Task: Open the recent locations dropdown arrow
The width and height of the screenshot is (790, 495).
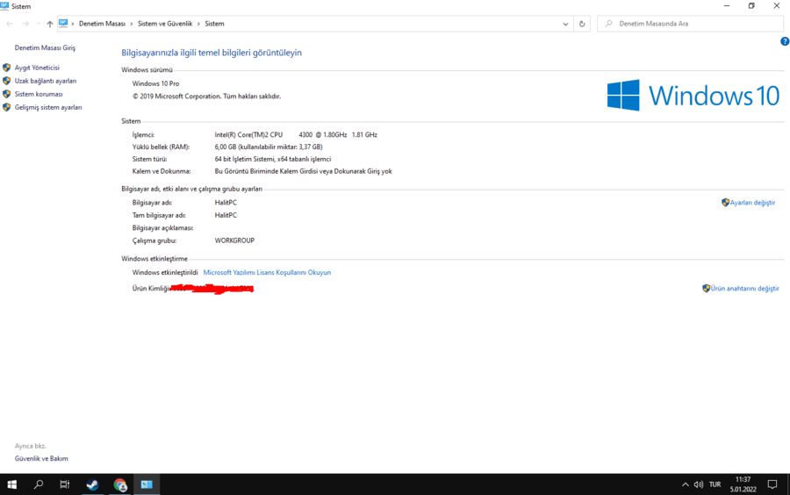Action: 39,24
